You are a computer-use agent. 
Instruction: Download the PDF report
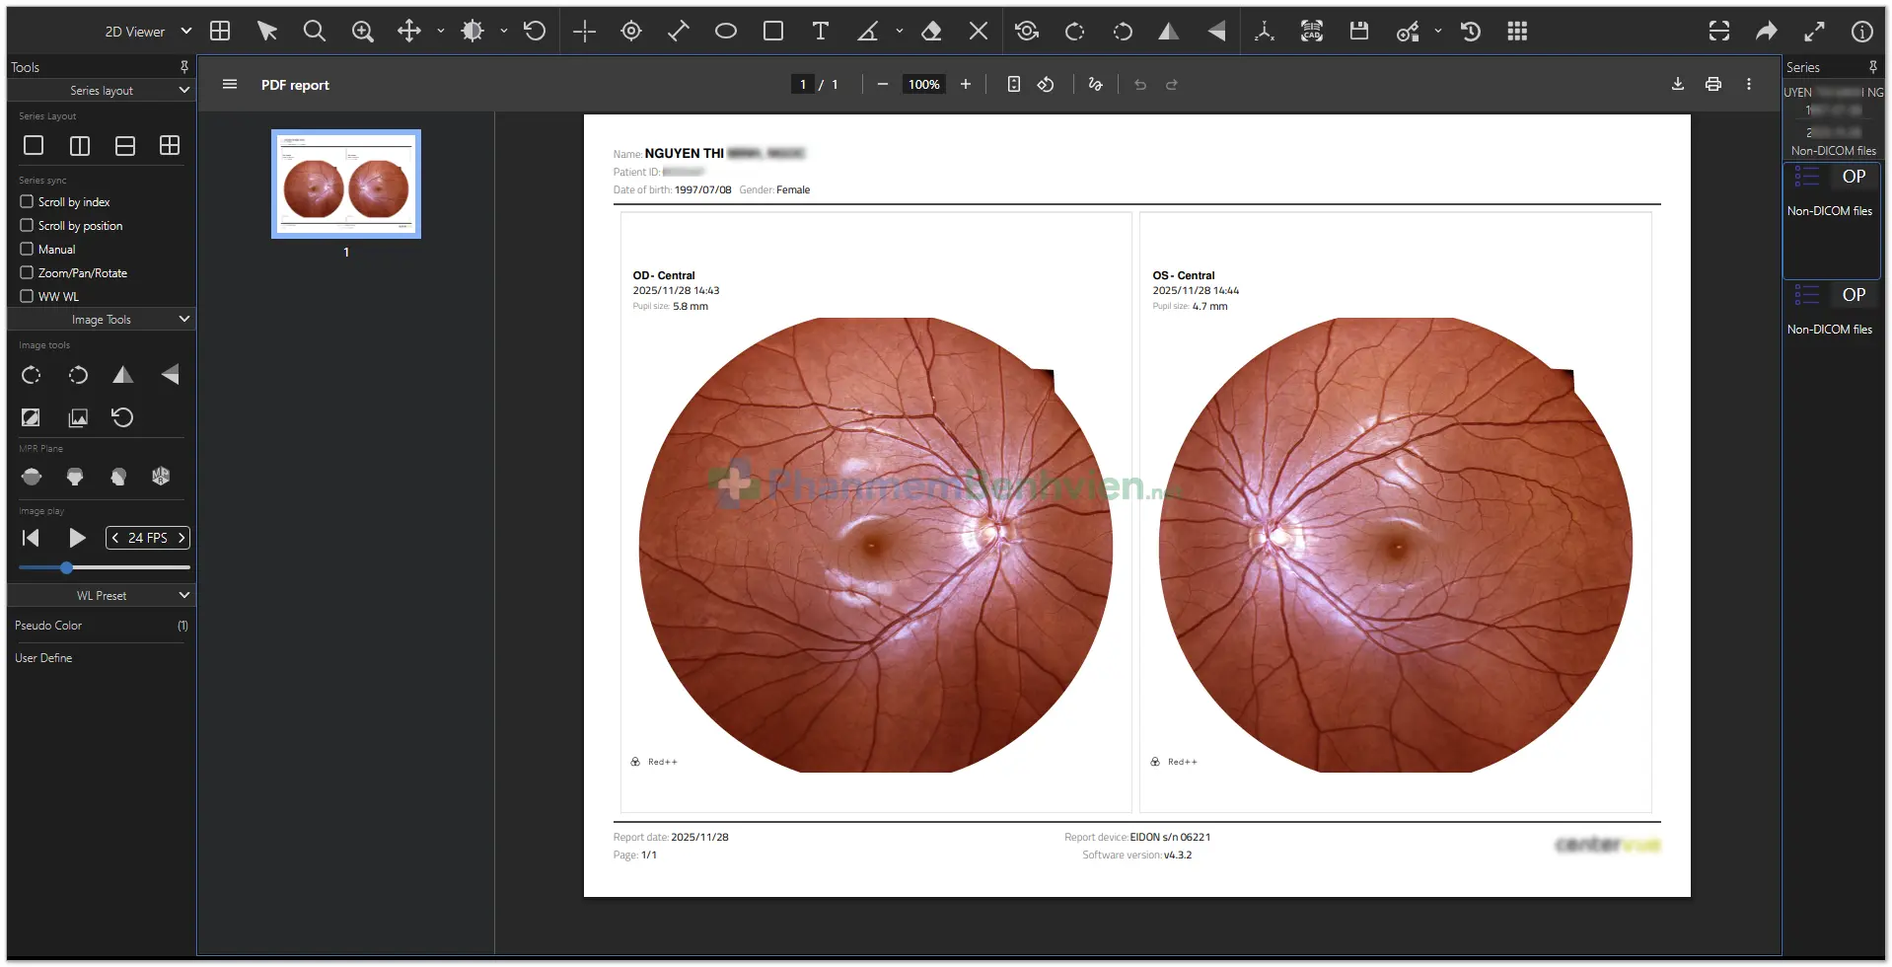point(1677,85)
